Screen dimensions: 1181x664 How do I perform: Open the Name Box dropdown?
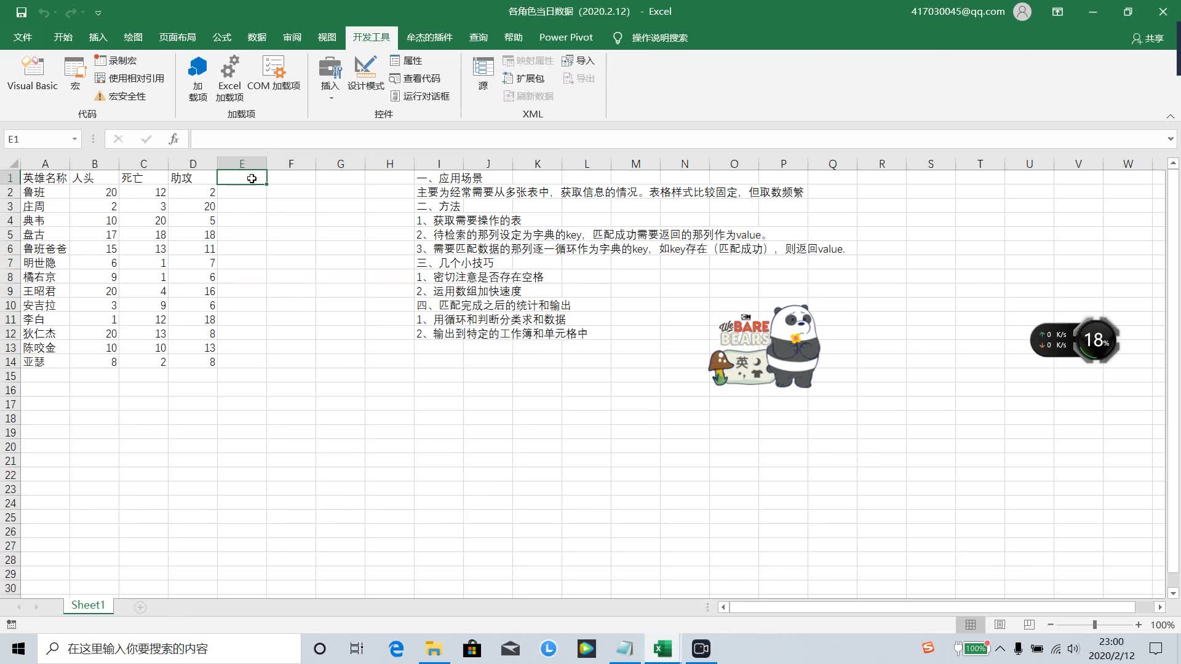[x=74, y=139]
